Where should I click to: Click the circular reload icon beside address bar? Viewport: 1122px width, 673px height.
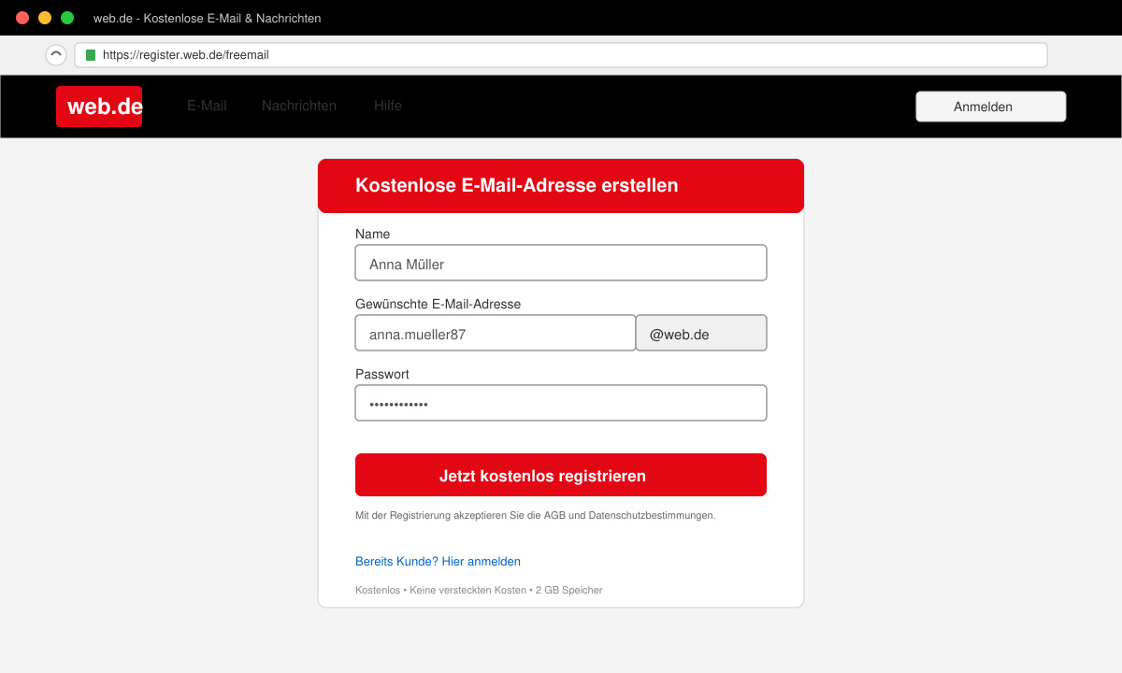point(56,55)
